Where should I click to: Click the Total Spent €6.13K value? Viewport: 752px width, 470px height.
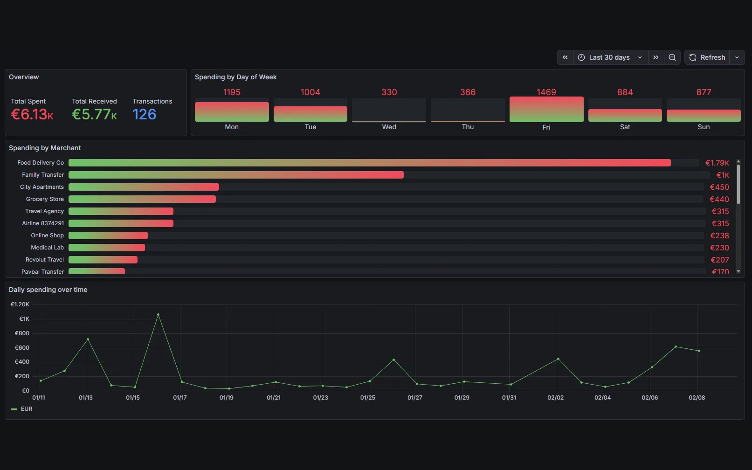point(32,113)
